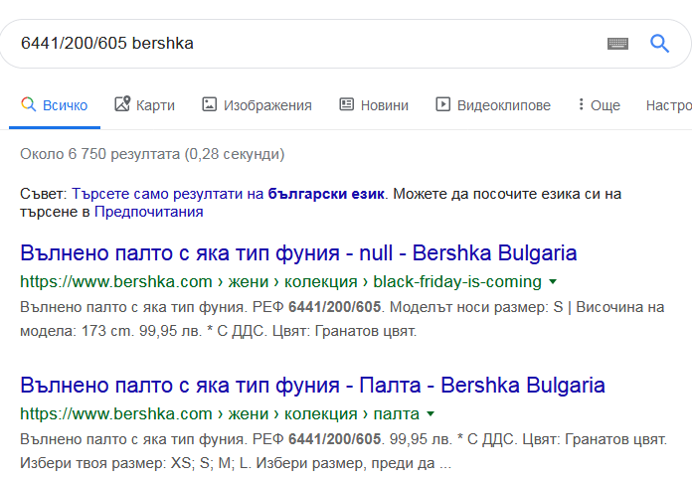Screen dimensions: 692x480
Task: Click the three-dot Още icon
Action: tap(578, 104)
